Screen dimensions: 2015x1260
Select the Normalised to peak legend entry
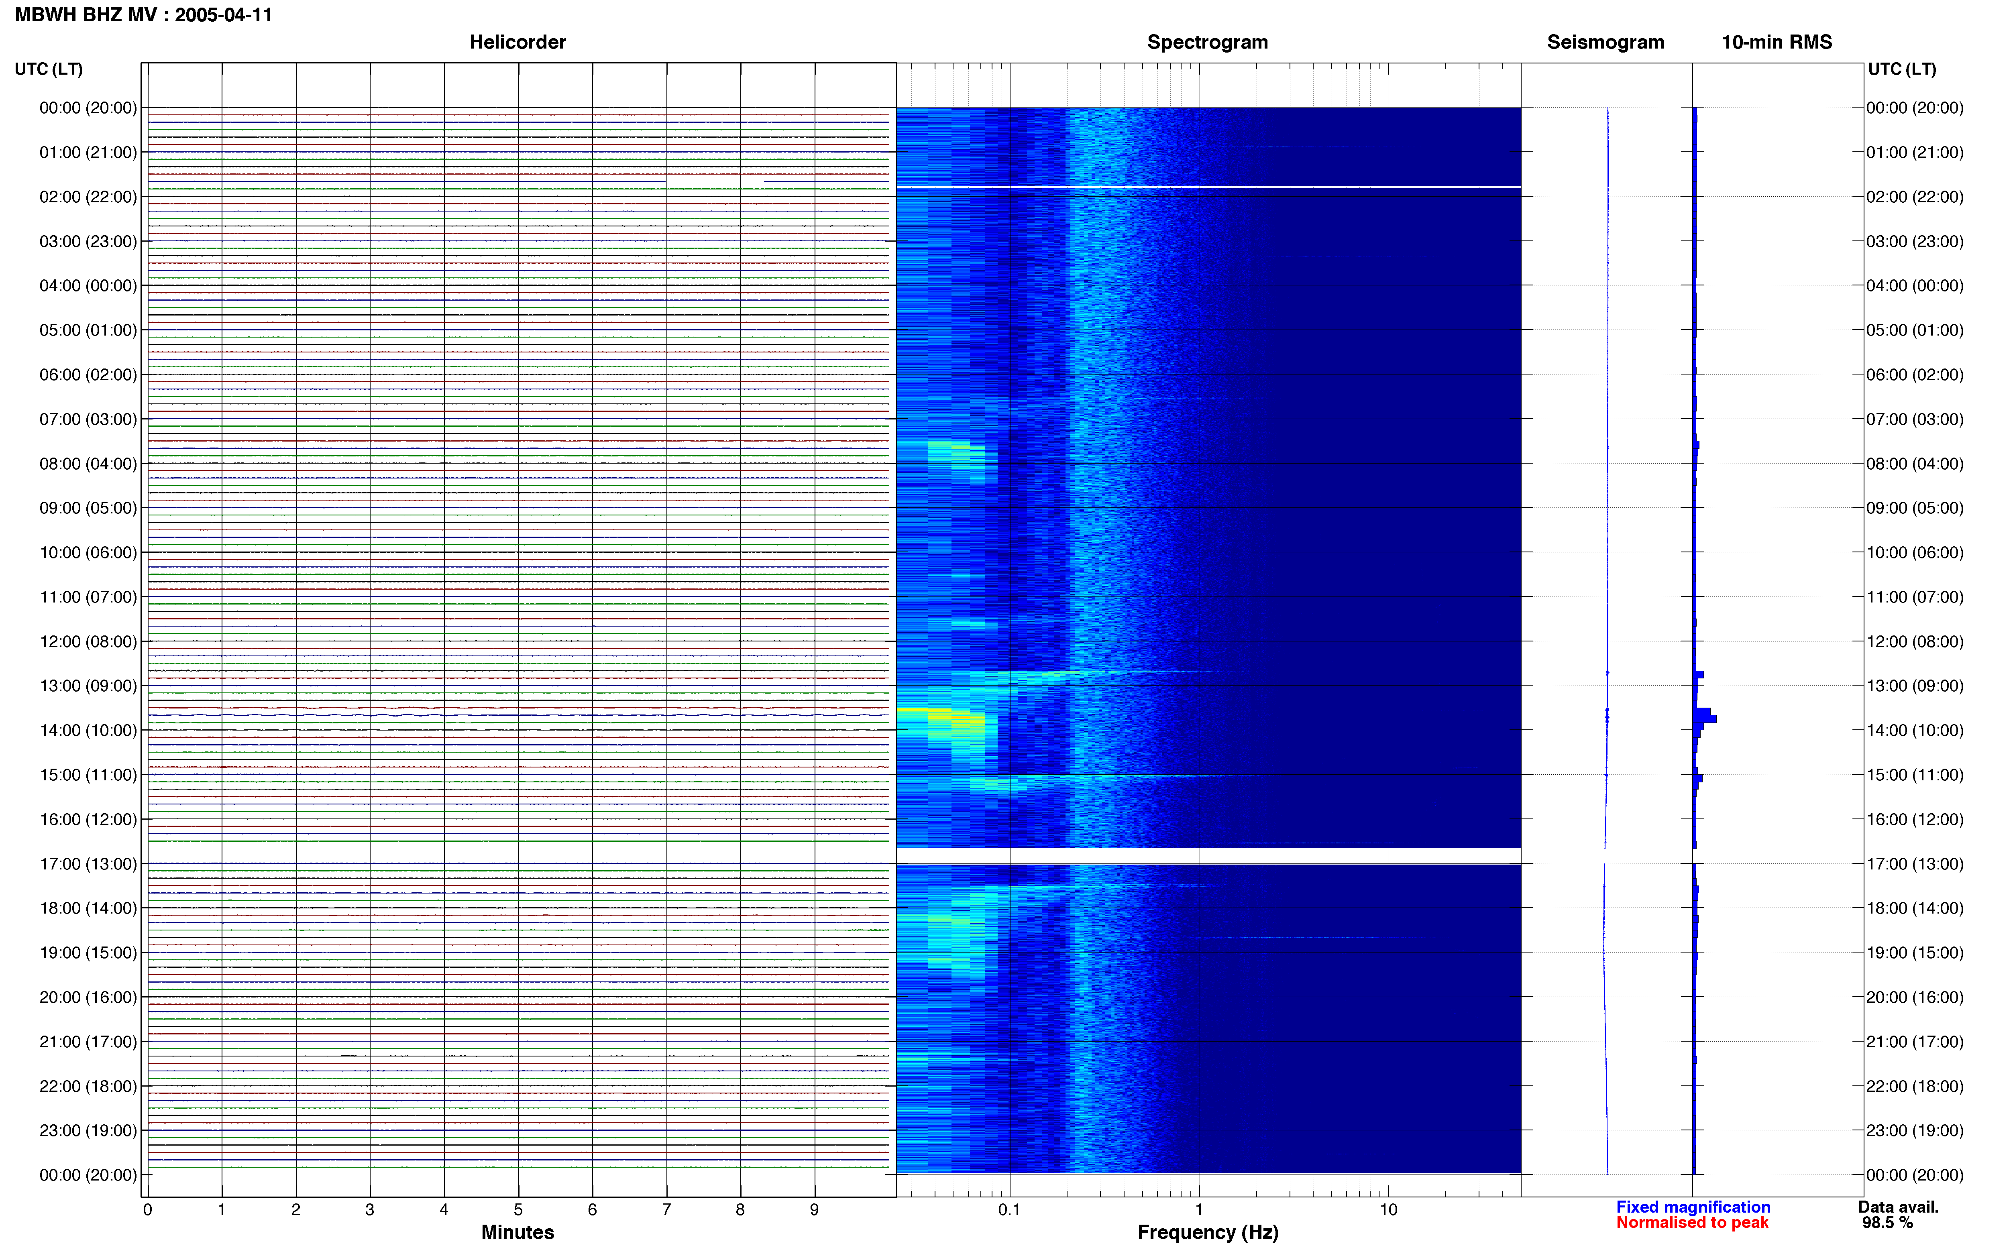click(x=1692, y=1223)
